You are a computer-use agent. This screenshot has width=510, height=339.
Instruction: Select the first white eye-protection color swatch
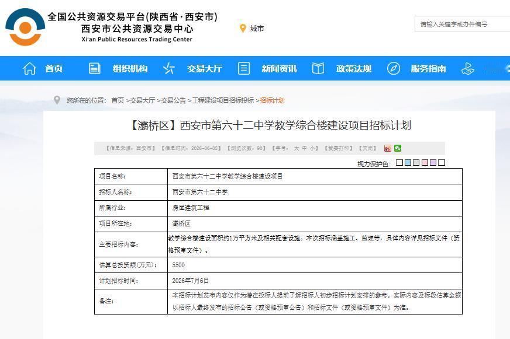point(399,163)
